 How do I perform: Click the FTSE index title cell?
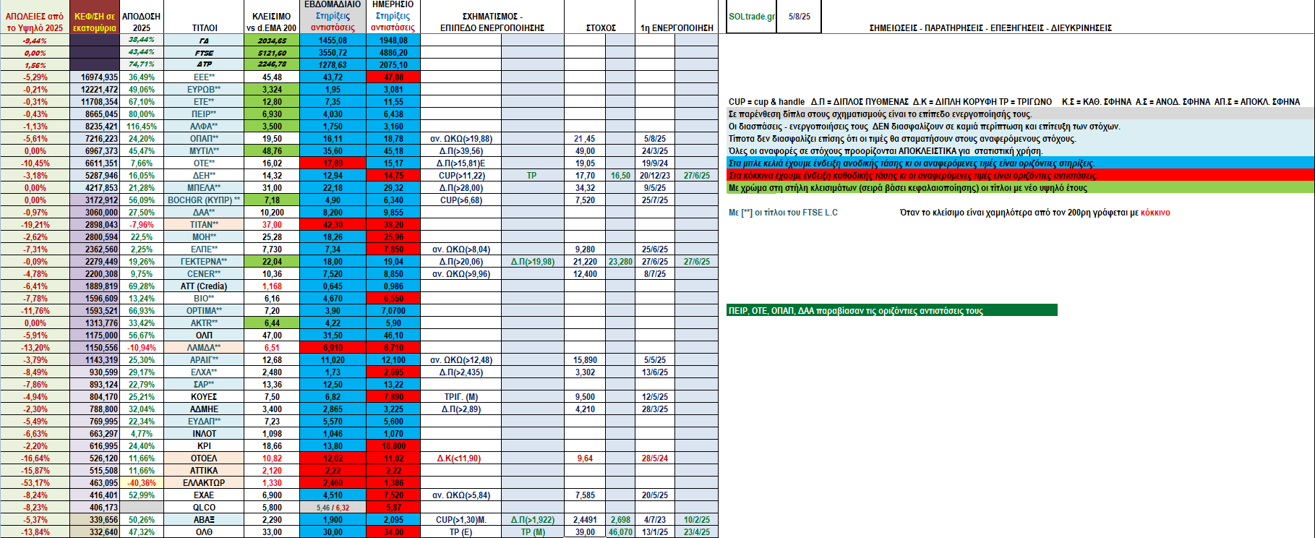[x=205, y=53]
